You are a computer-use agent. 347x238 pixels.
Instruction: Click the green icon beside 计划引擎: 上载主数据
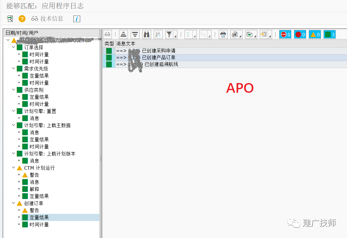click(20, 125)
